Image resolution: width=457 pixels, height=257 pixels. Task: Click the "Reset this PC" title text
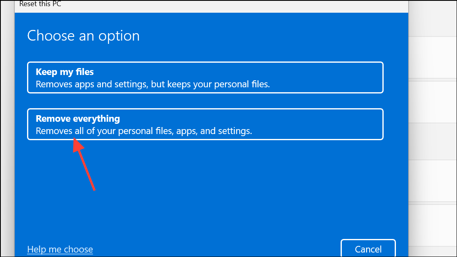40,4
